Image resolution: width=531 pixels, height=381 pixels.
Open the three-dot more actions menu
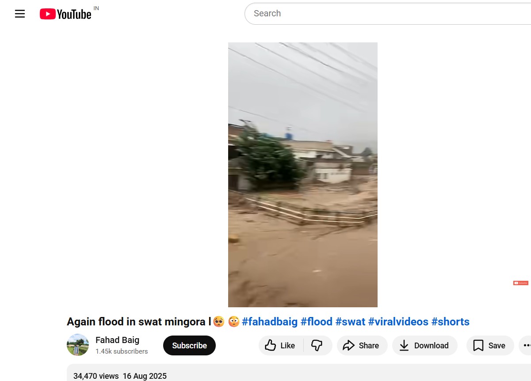526,346
